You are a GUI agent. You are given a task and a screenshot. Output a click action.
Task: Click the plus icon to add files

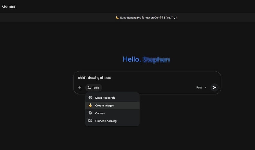click(x=80, y=88)
